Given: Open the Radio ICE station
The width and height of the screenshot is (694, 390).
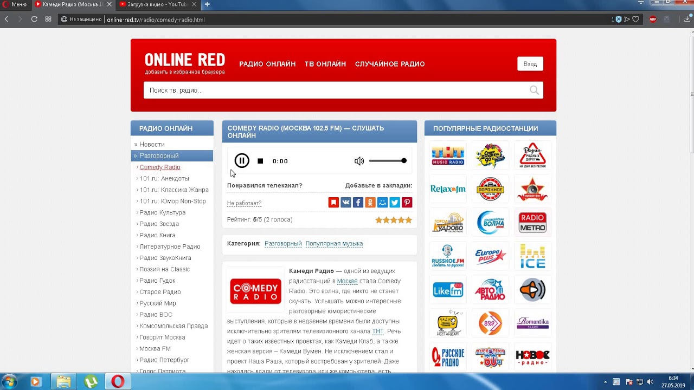Looking at the screenshot, I should point(532,256).
